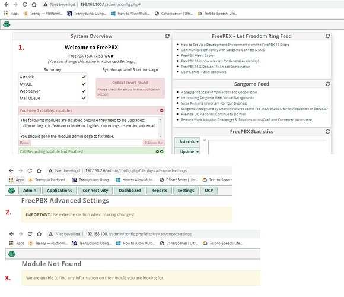
Task: Open Text-to-Speech bookmark in top browser
Action: pyautogui.click(x=218, y=14)
